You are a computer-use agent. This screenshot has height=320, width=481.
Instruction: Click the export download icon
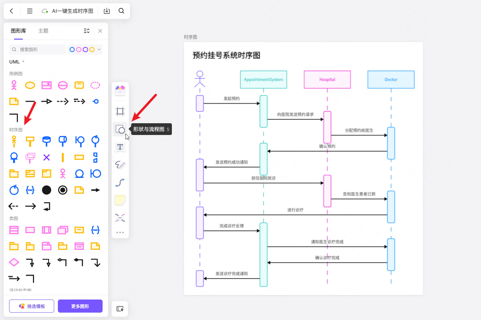(107, 11)
